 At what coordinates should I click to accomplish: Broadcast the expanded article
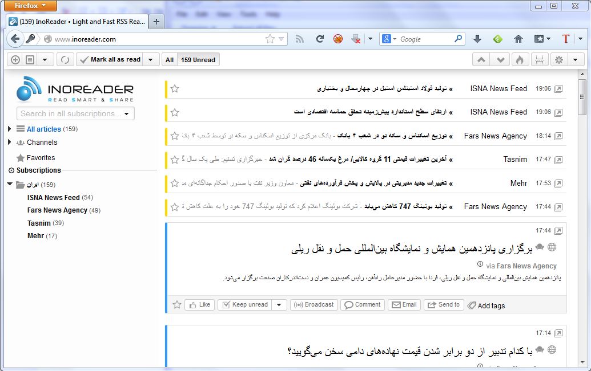pos(314,305)
